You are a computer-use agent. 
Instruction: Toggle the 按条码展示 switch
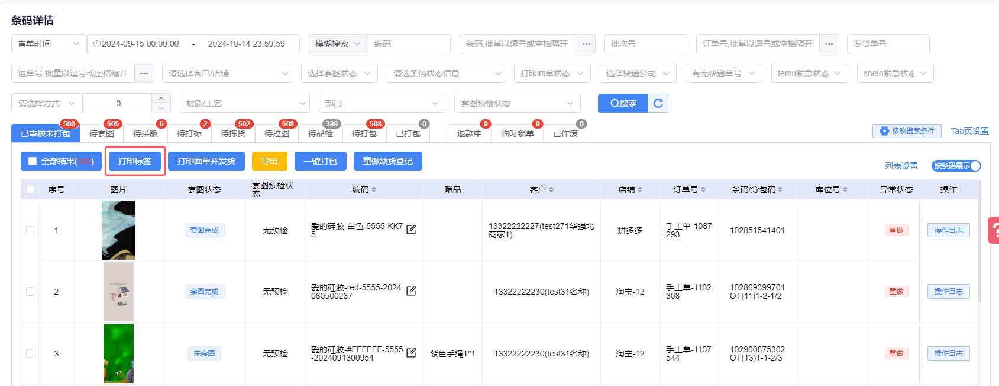click(956, 166)
